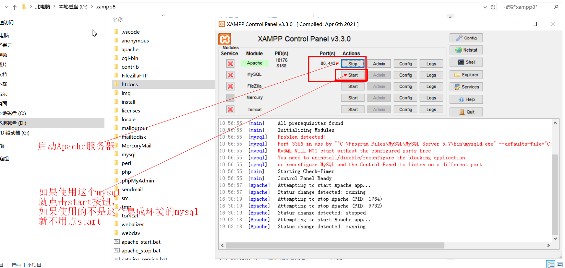
Task: Click the log horizontal scrollbar thumb
Action: click(x=335, y=246)
